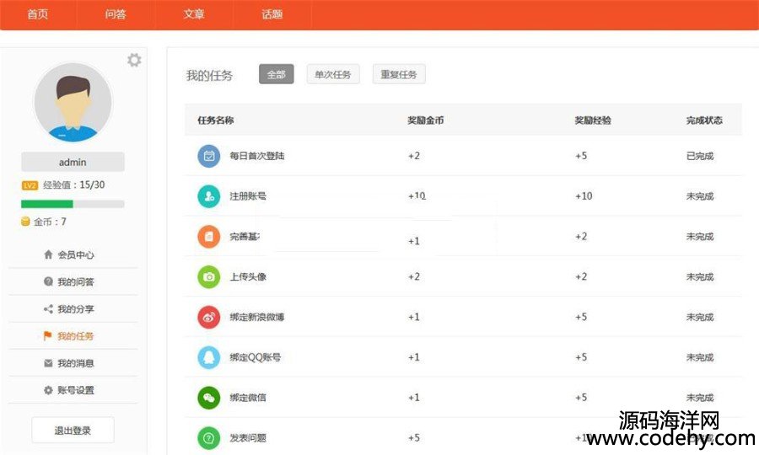The image size is (759, 455).
Task: Click the gold coin icon beside 金币
Action: click(25, 222)
